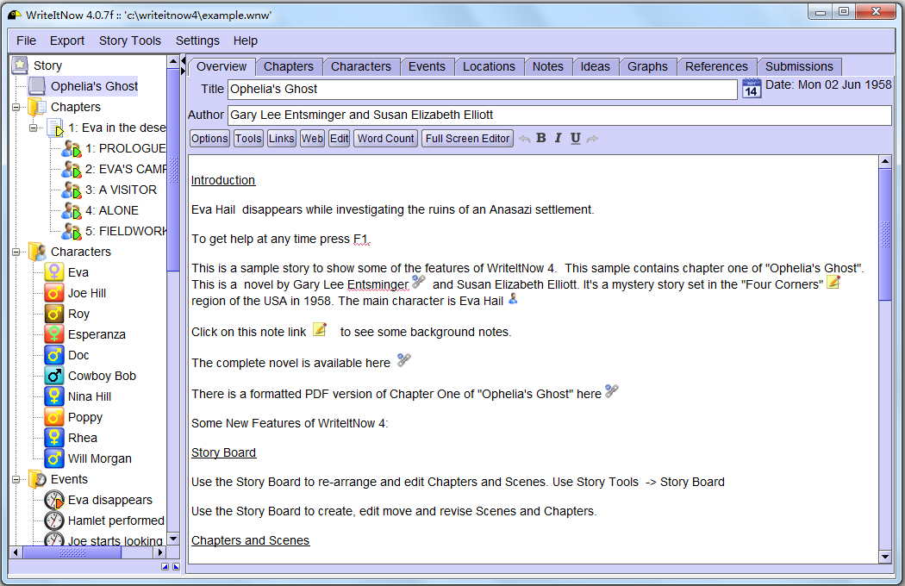Open the Story Tools menu

pos(130,41)
